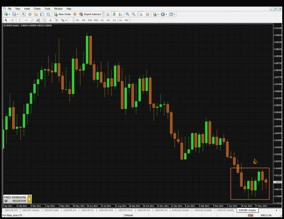Open the Help menu
The image size is (284, 219).
tap(69, 9)
